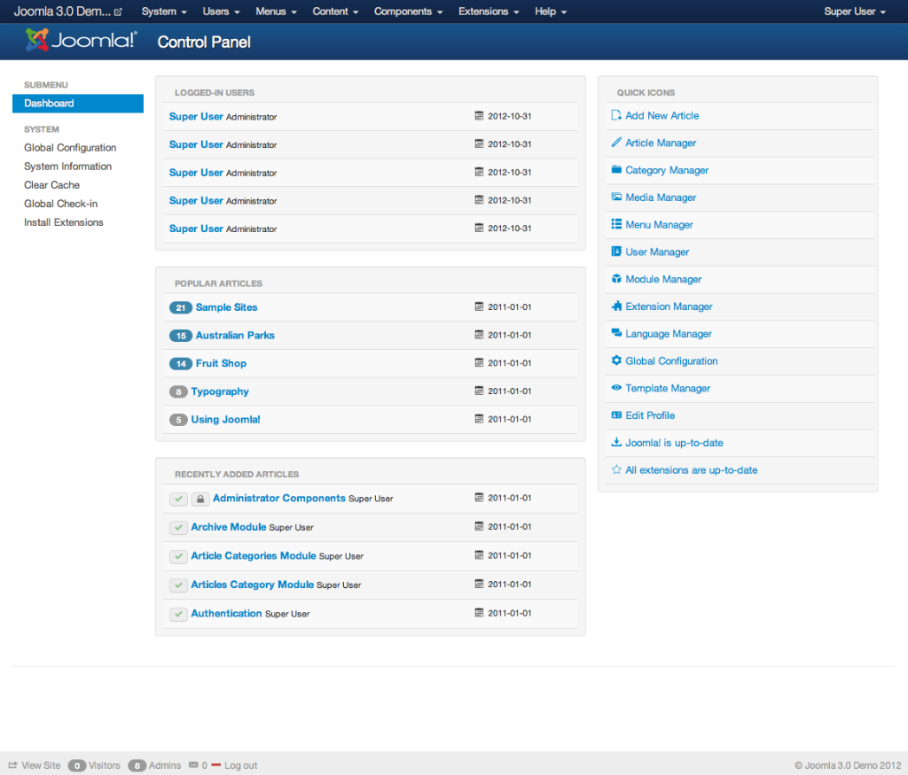Choose Clear Cache in the sidebar
The width and height of the screenshot is (908, 775).
(51, 185)
